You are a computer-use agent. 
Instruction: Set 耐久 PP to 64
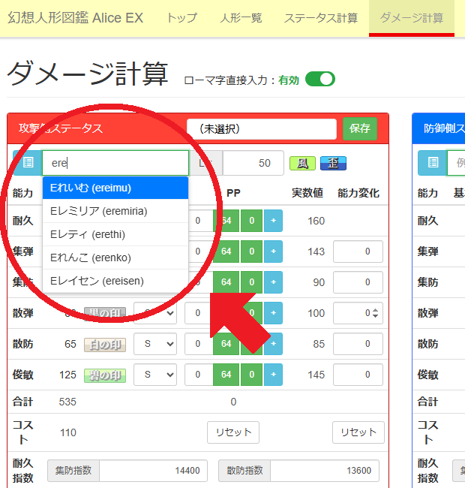point(226,221)
